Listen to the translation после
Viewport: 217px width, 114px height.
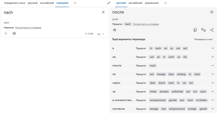pos(114,30)
